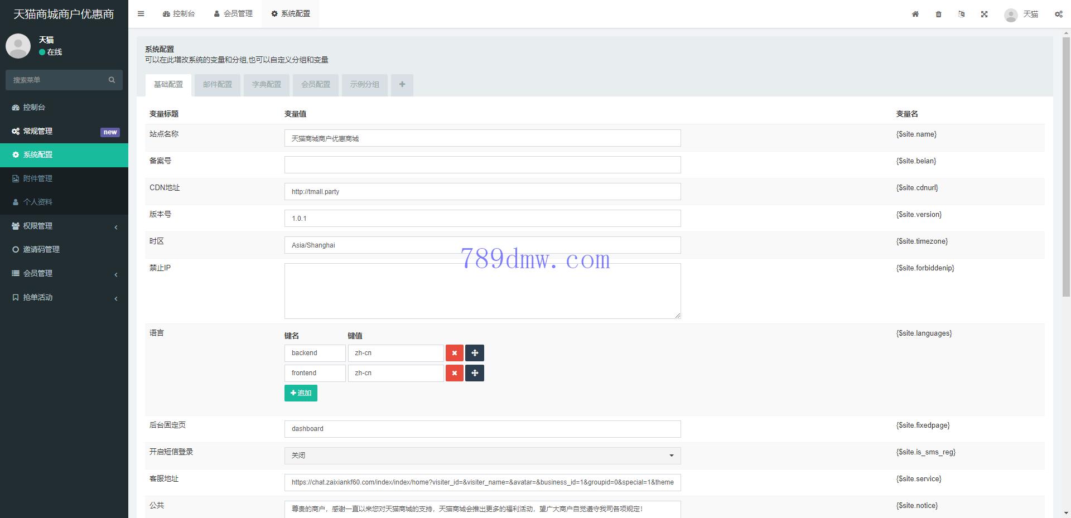
Task: Open the 开启短信登录 dropdown
Action: pos(482,456)
